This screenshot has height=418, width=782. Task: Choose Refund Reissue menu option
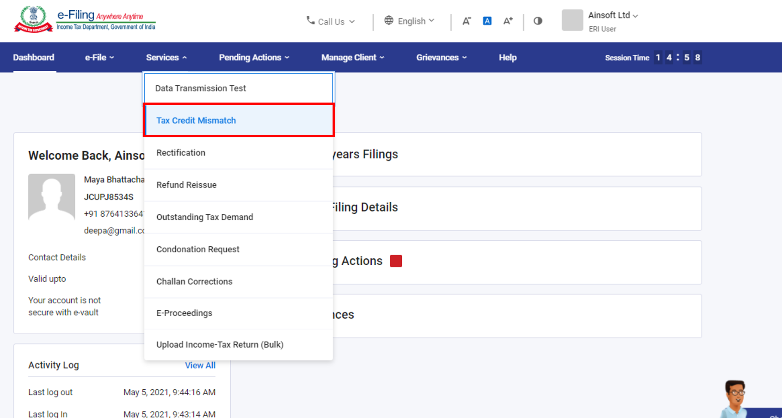coord(186,185)
